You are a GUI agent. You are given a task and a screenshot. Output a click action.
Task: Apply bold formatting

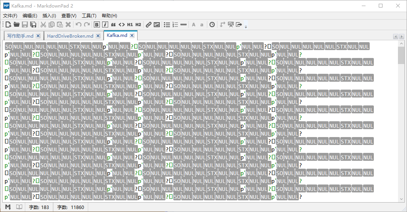(96, 24)
